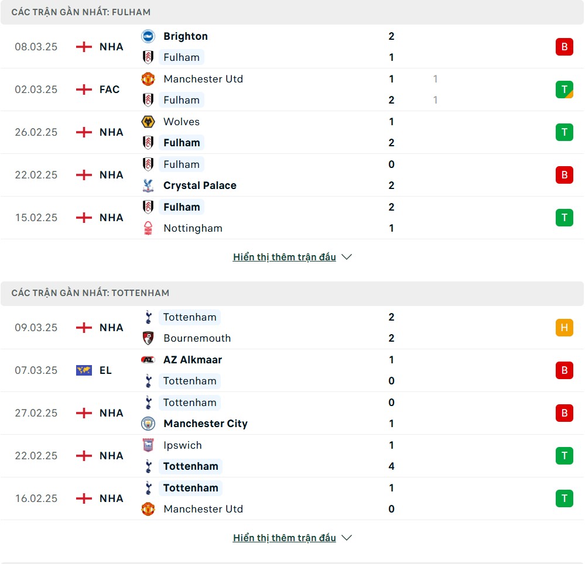
Task: Open 'Hiển thị thêm trận đấu' under Fulham
Action: 284,257
